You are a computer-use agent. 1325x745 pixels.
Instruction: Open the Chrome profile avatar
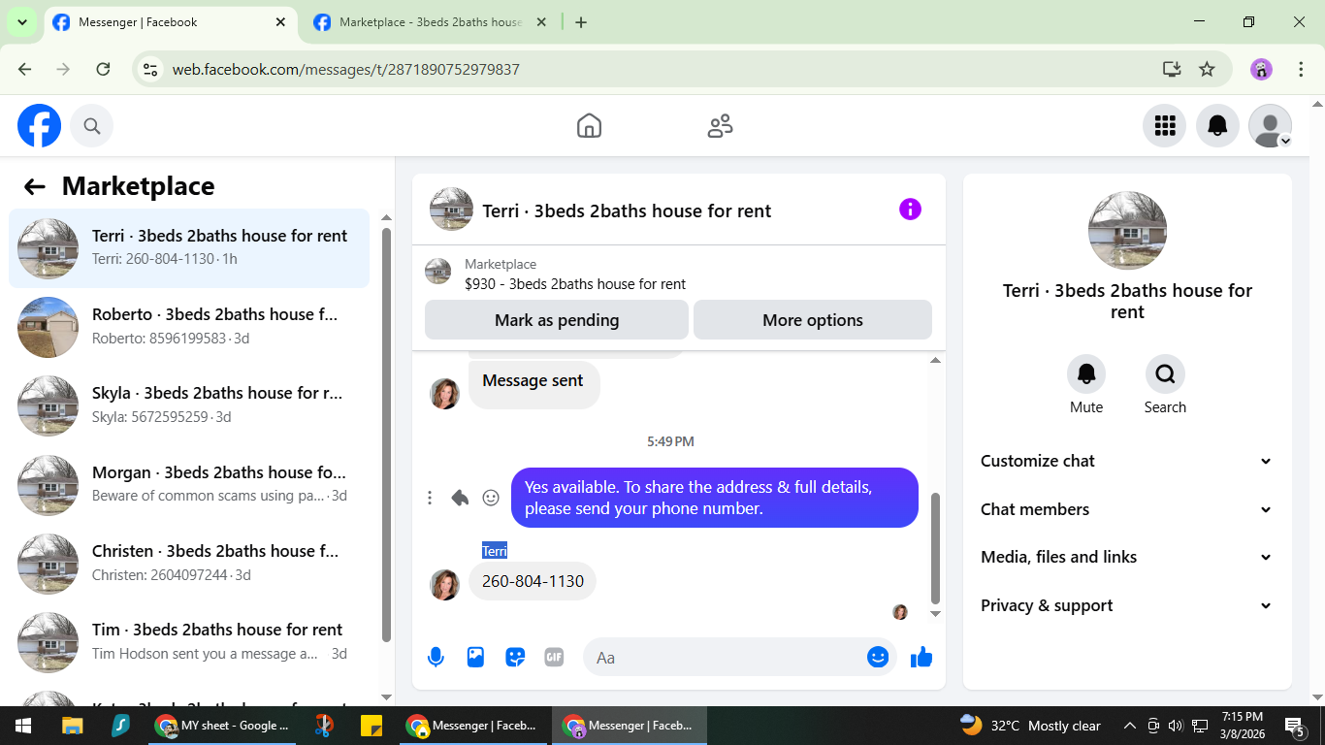tap(1261, 69)
